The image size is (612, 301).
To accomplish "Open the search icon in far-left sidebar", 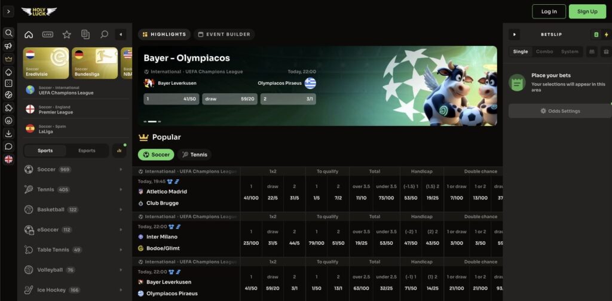I will coord(8,33).
